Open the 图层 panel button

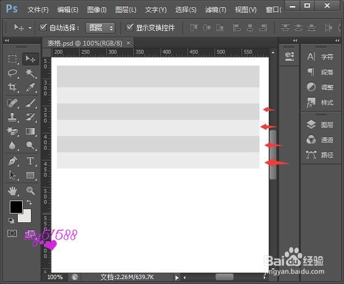tap(320, 125)
